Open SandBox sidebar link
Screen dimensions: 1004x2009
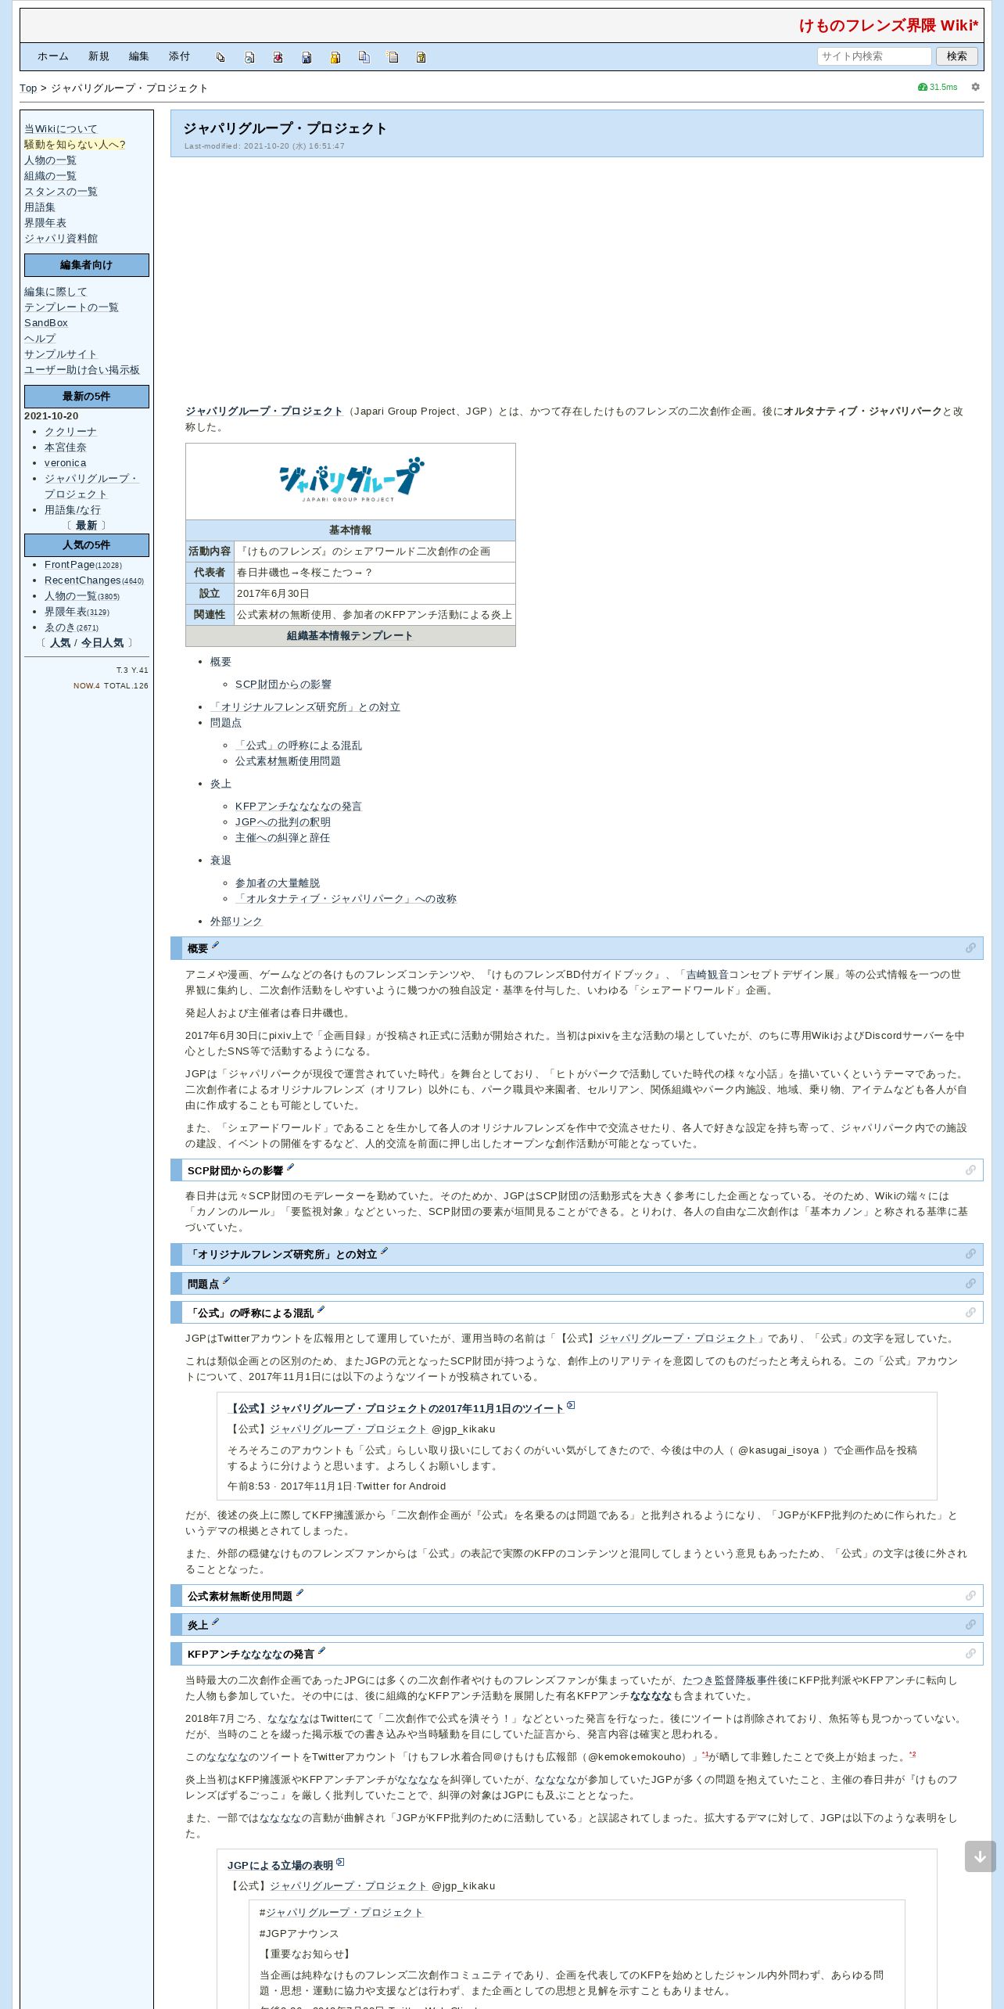[46, 323]
